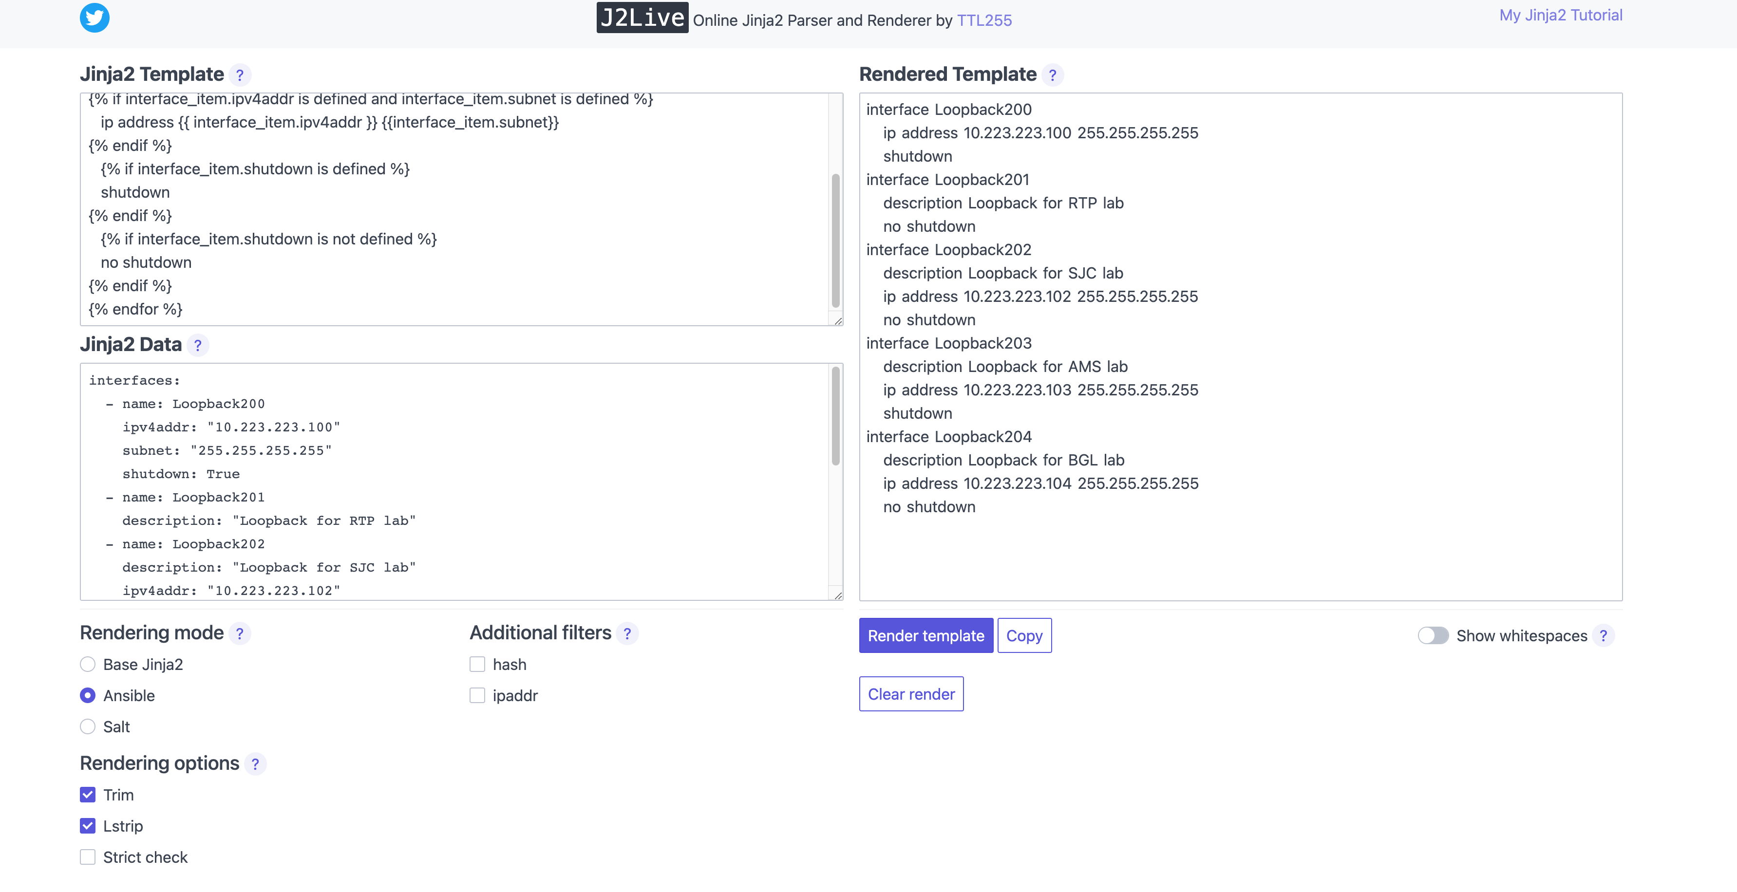Click '{% endfor %}' line in template

point(135,309)
